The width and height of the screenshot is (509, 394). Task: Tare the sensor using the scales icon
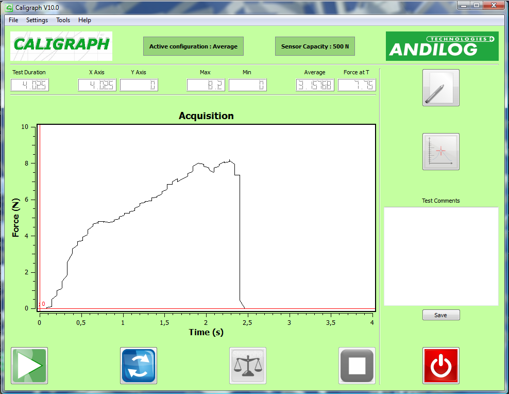coord(248,366)
